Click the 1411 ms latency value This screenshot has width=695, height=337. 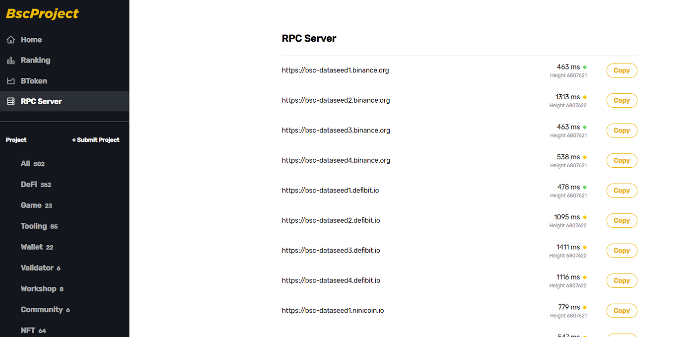tap(568, 247)
